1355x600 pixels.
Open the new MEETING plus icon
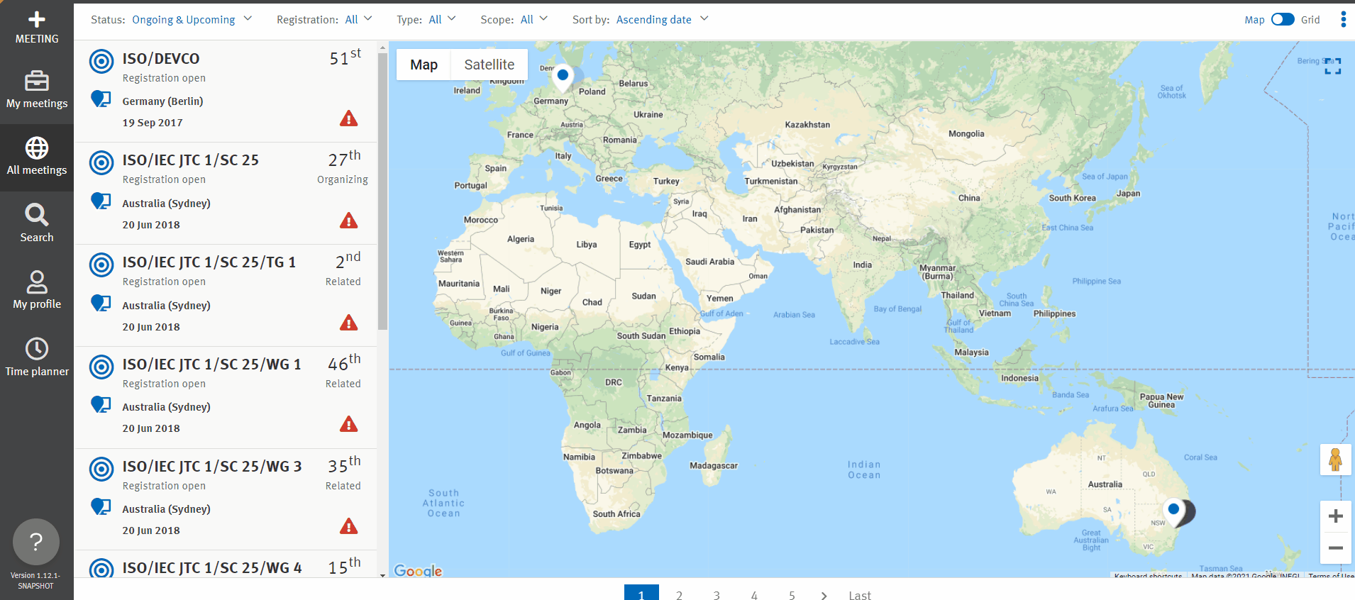(37, 20)
